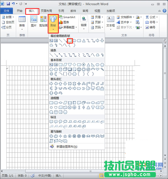Insert a Picture from the ribbon
168x179 pixels.
[x=34, y=21]
